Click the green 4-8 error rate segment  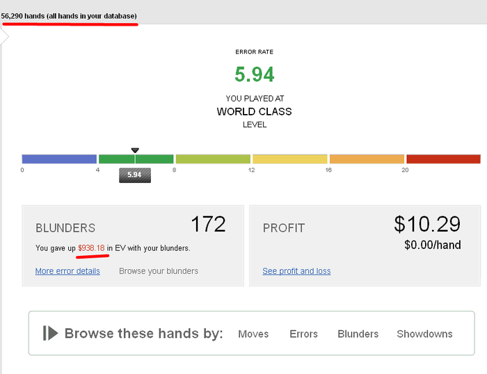coord(136,159)
